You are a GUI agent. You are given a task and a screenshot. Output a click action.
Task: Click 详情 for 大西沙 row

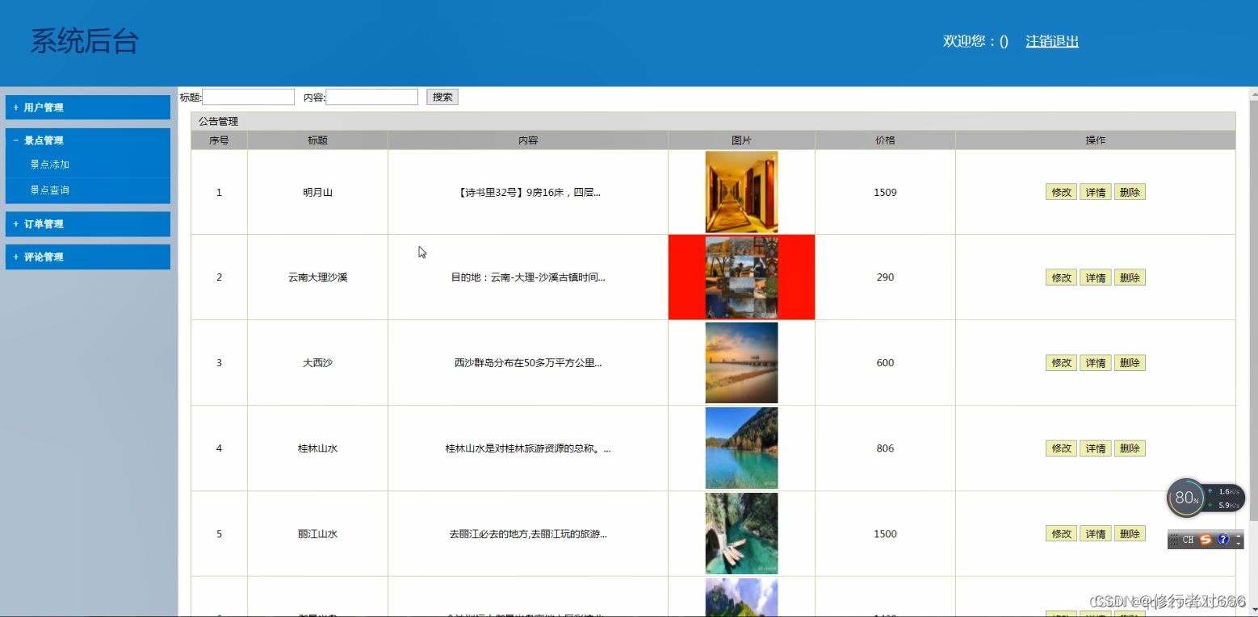1096,363
